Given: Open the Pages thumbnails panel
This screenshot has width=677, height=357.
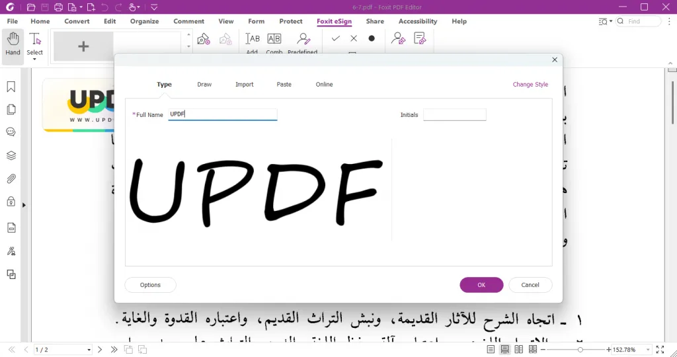Looking at the screenshot, I should pos(11,109).
